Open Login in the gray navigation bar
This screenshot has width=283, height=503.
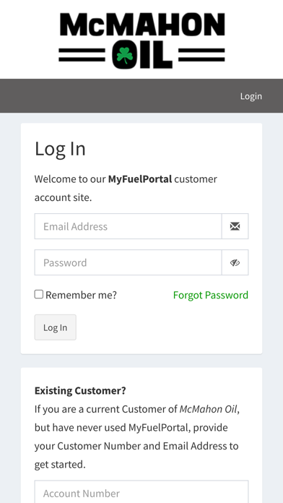(x=251, y=96)
